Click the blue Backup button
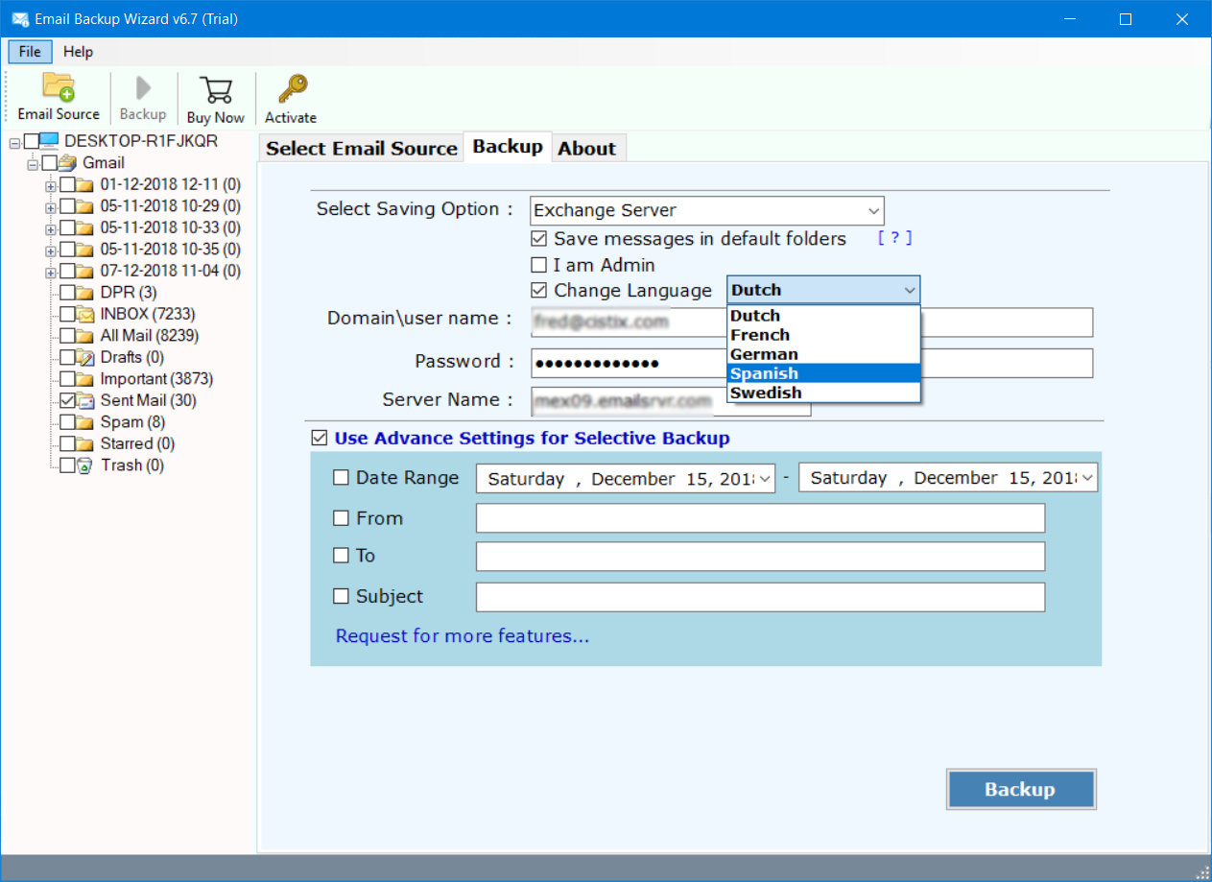The width and height of the screenshot is (1212, 882). 1021,789
